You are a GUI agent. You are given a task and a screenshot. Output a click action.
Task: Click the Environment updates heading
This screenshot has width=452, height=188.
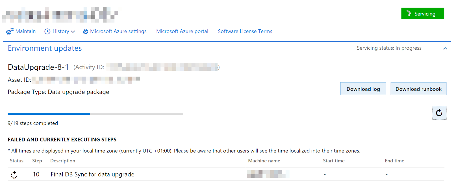45,48
